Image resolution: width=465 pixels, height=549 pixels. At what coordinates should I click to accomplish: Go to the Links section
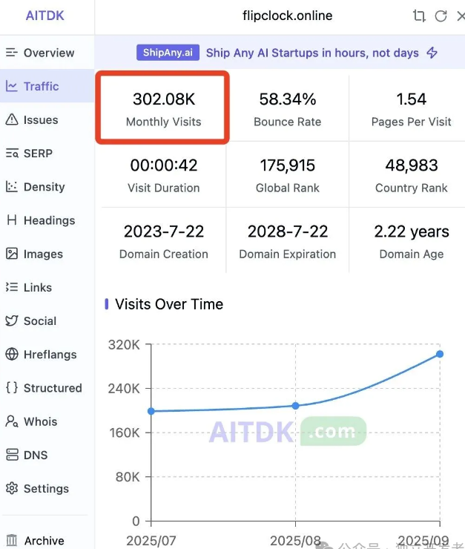pos(38,287)
